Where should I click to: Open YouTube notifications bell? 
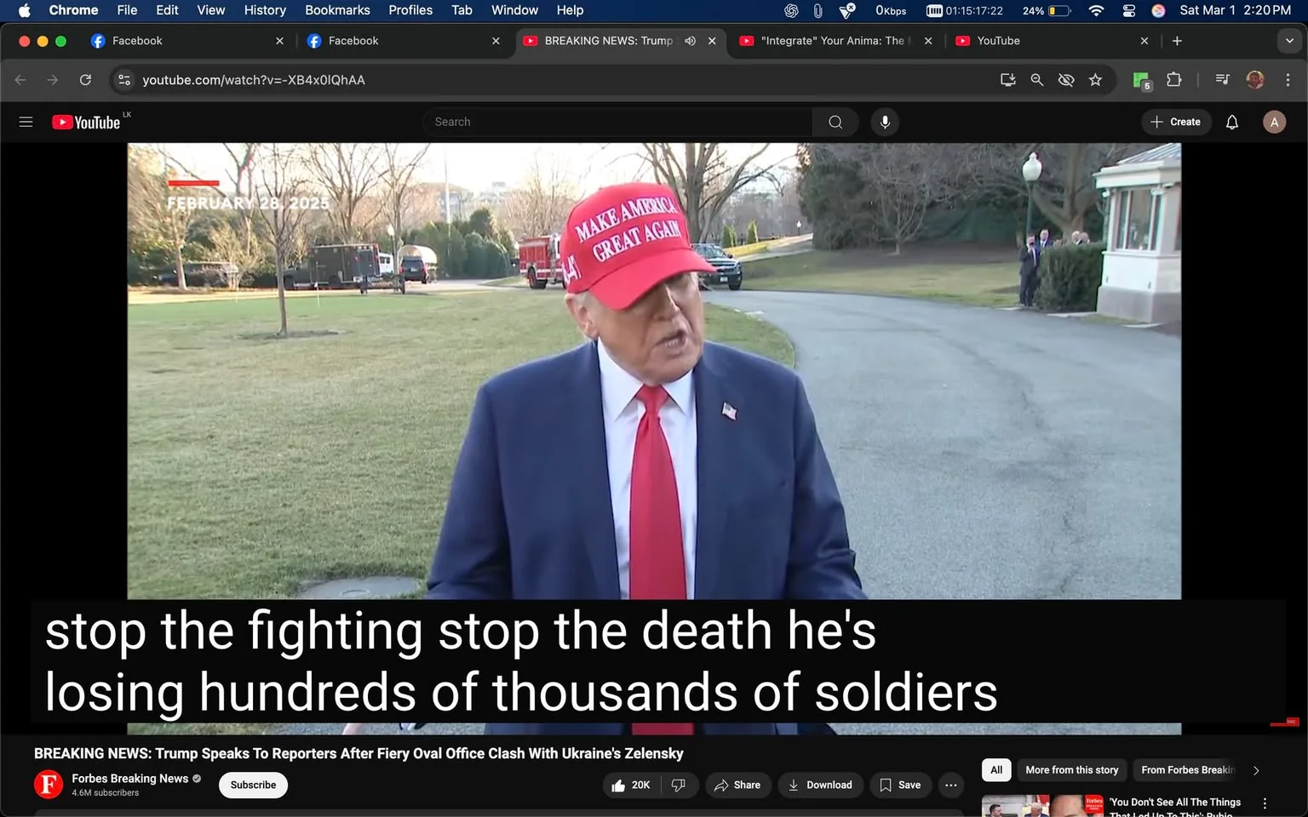1231,122
